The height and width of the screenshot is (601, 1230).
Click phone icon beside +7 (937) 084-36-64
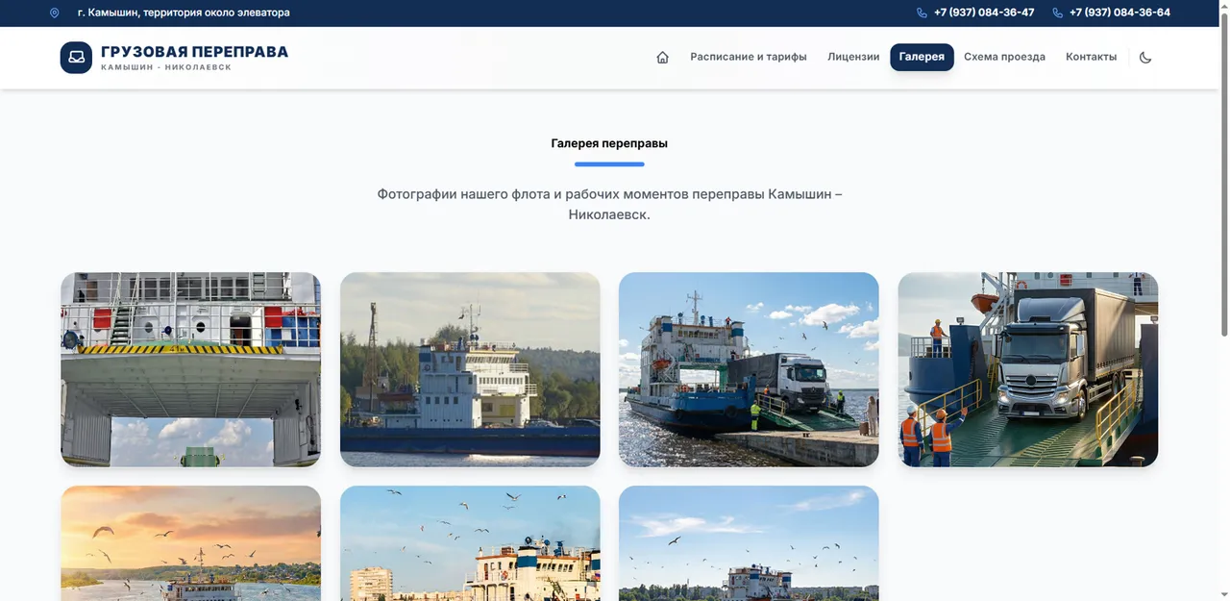pyautogui.click(x=1058, y=13)
